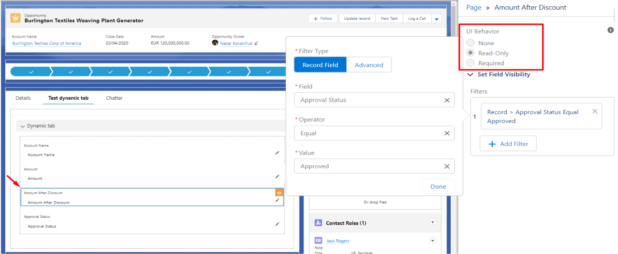Image resolution: width=618 pixels, height=254 pixels.
Task: Click the Contact Roles icon
Action: [318, 223]
